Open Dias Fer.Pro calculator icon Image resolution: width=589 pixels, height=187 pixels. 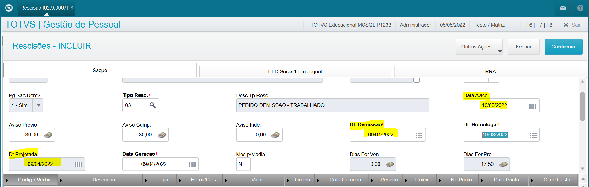click(503, 164)
